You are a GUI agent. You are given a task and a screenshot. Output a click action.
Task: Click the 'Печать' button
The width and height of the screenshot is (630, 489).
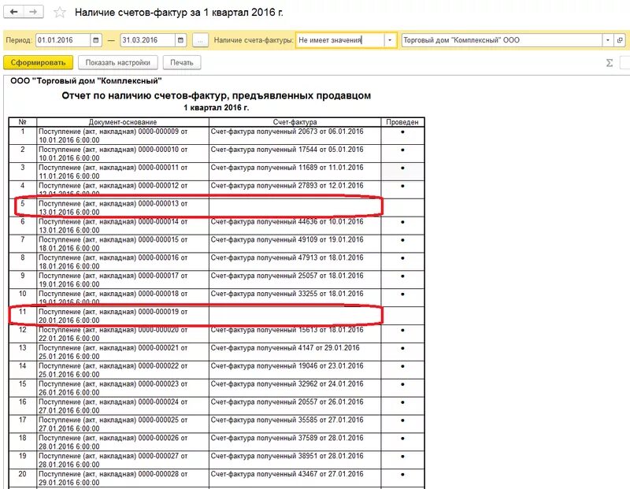point(182,63)
